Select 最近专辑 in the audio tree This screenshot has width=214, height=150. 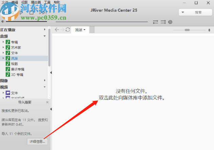click(18, 69)
